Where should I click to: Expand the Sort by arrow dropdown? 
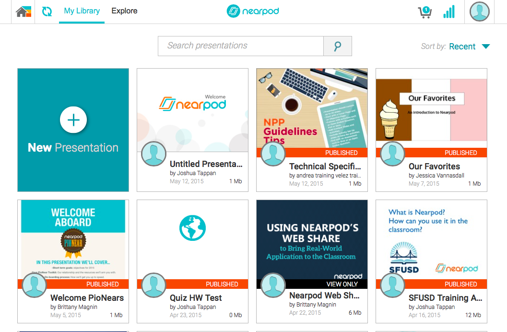(486, 46)
